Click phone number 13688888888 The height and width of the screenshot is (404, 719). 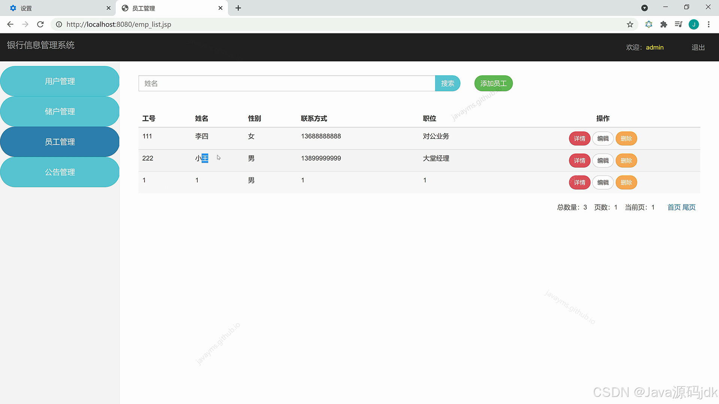[x=321, y=136]
